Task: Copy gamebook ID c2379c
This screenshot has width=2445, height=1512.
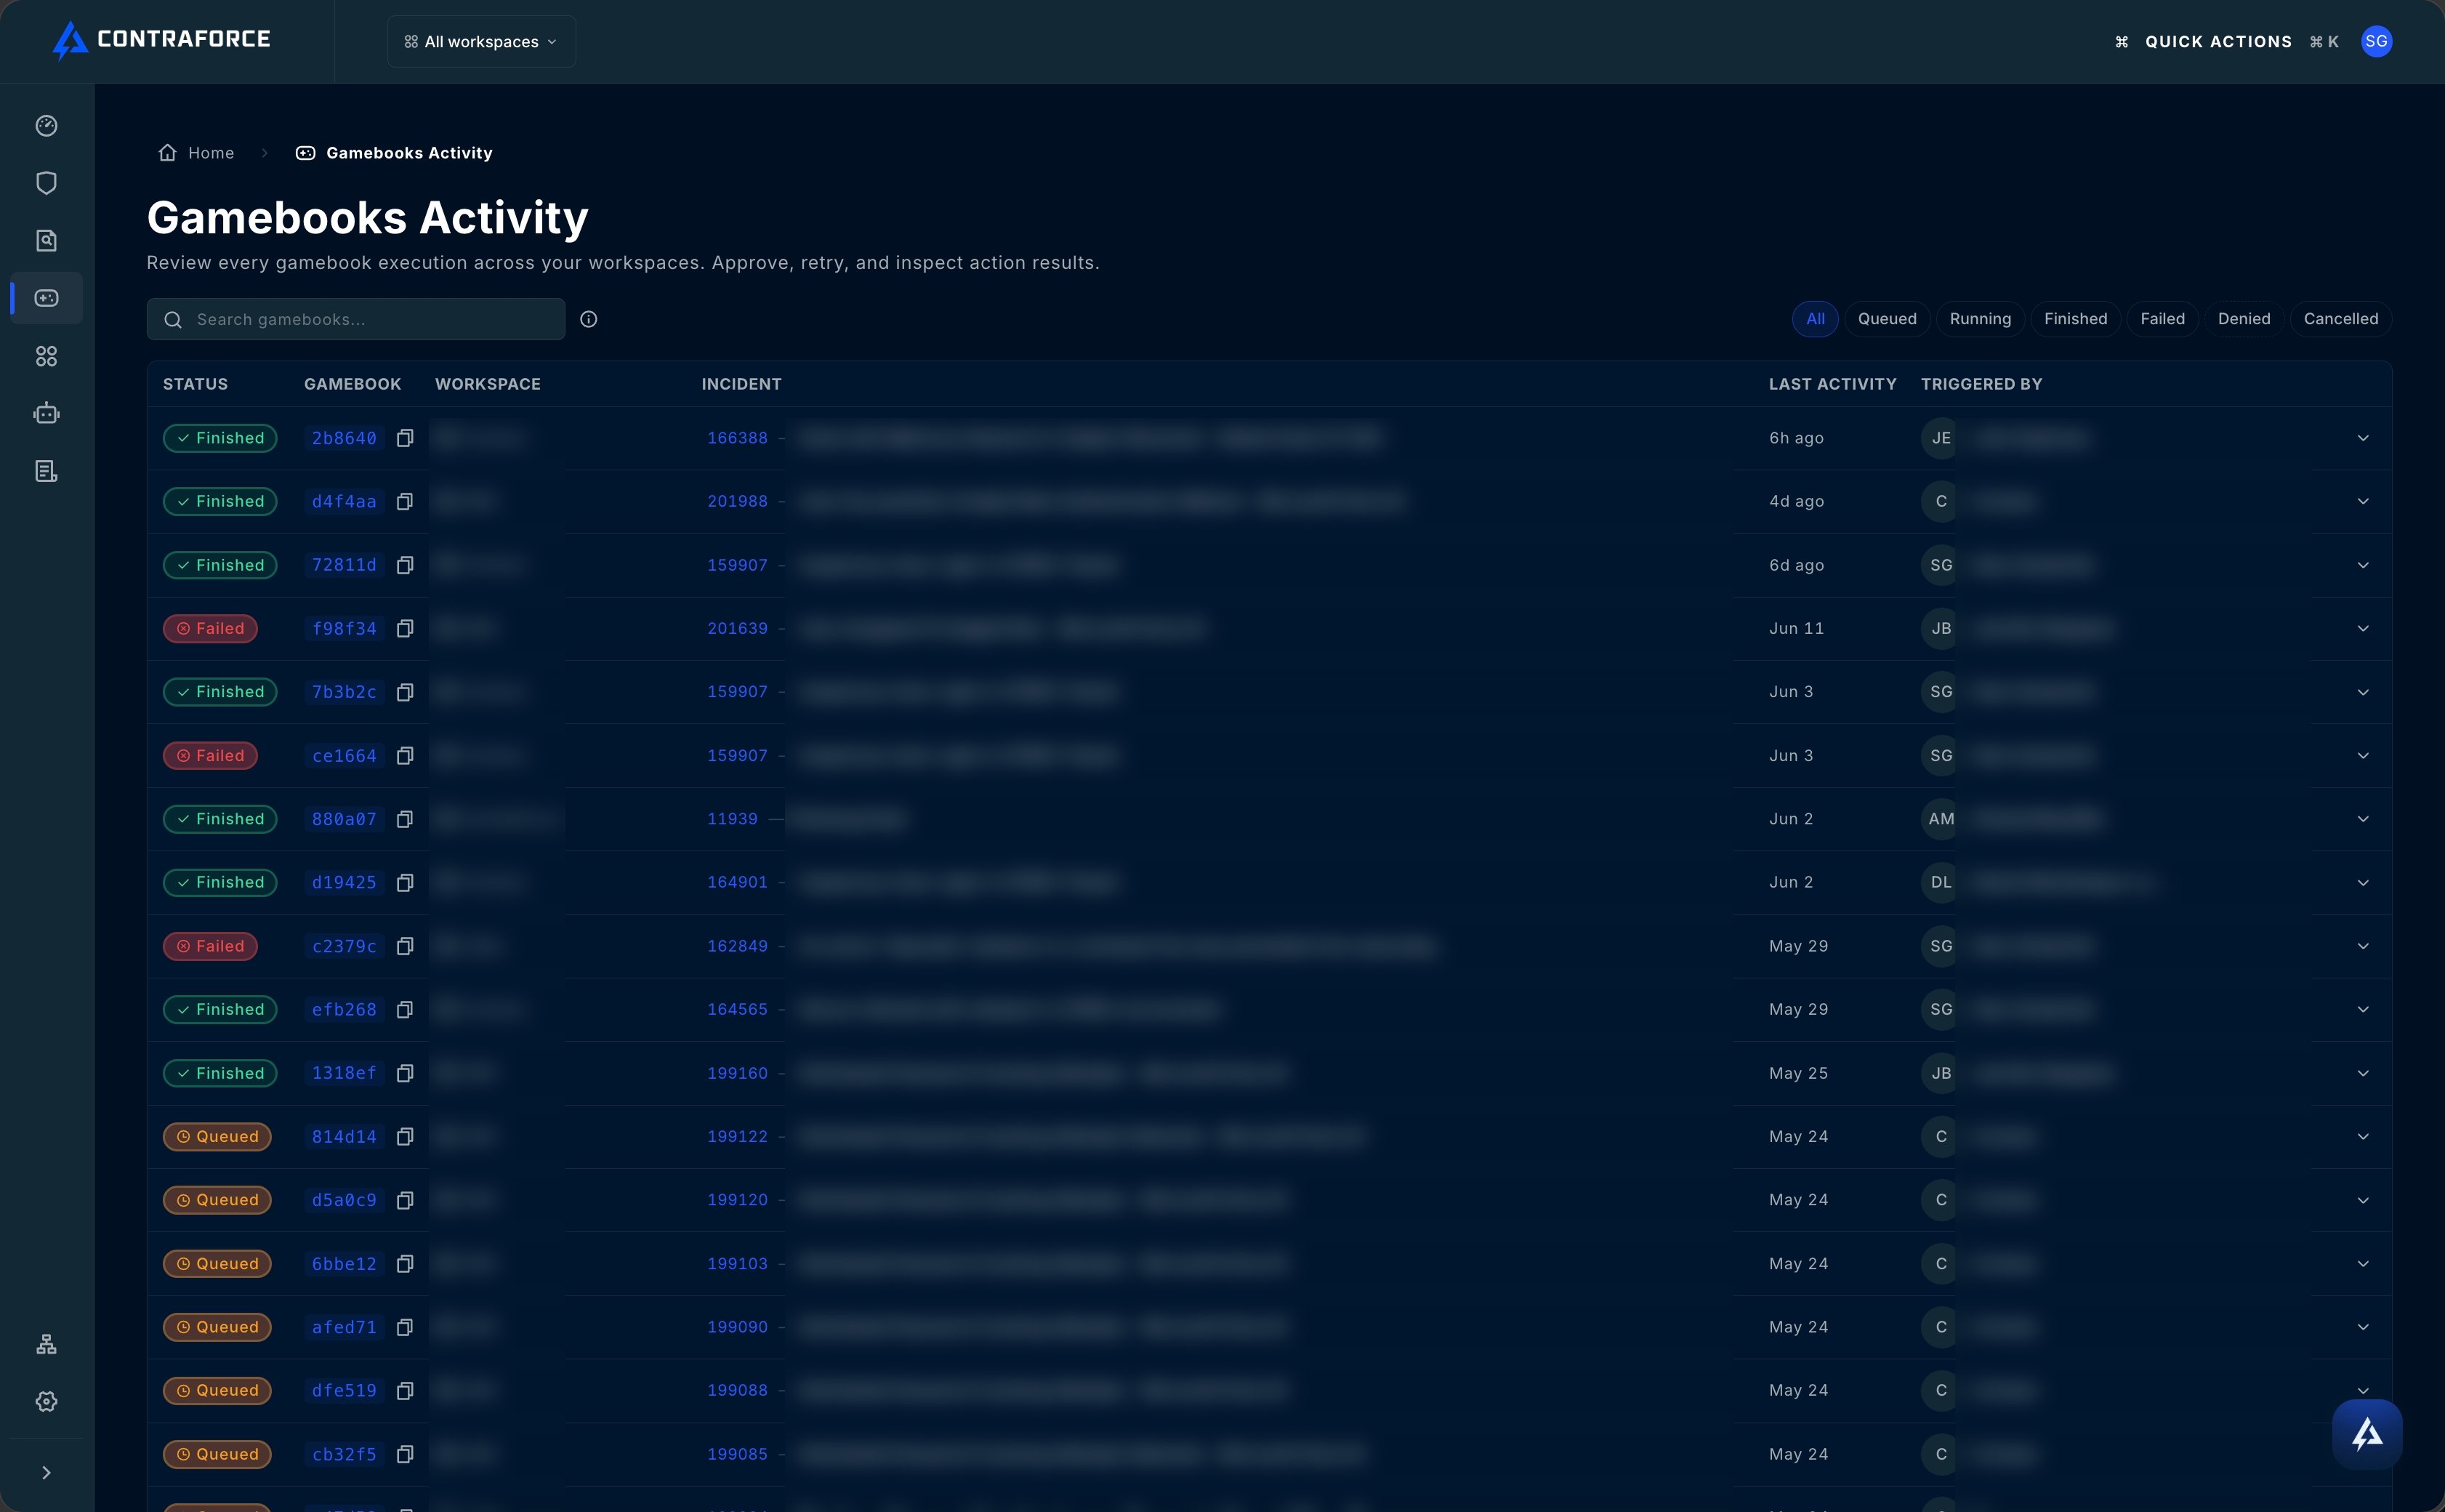Action: (x=405, y=946)
